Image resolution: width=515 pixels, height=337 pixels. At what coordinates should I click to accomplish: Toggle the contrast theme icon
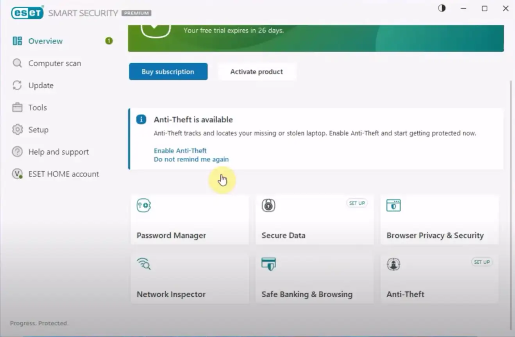(442, 9)
